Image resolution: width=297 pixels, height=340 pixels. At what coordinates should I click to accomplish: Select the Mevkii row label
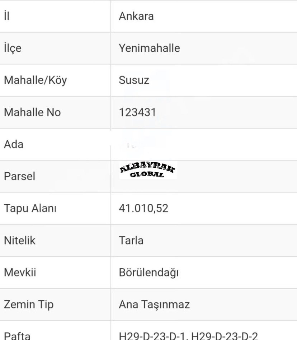20,272
